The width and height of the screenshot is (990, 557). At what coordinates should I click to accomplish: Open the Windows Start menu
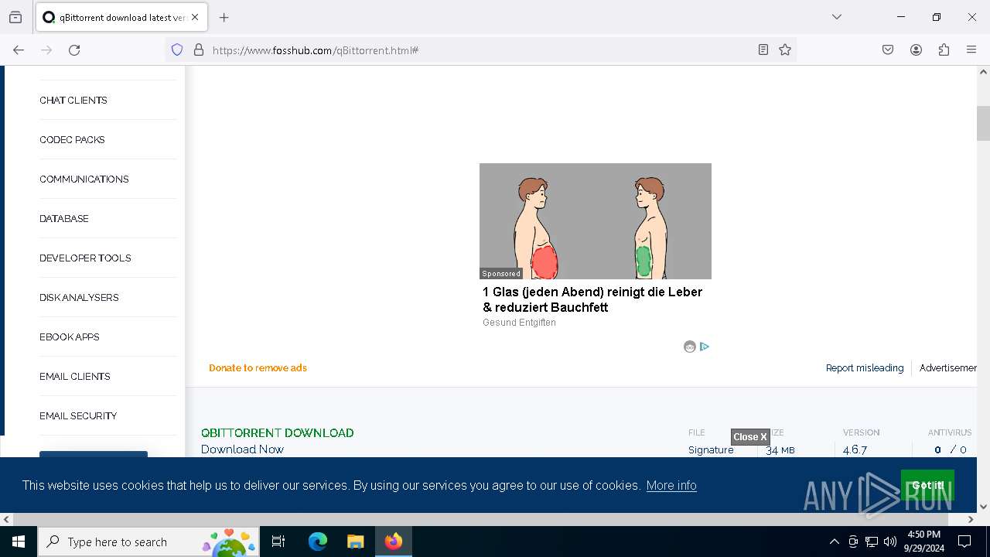pos(19,542)
